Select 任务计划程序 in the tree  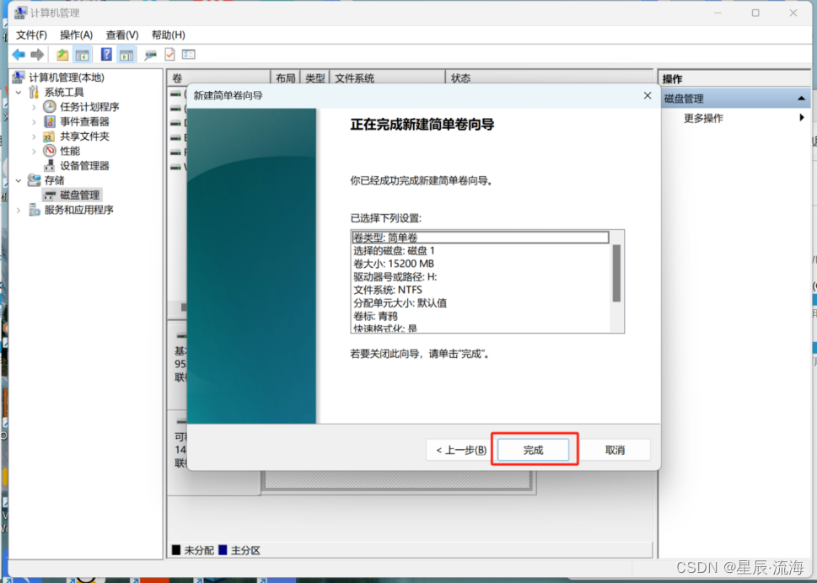coord(89,107)
